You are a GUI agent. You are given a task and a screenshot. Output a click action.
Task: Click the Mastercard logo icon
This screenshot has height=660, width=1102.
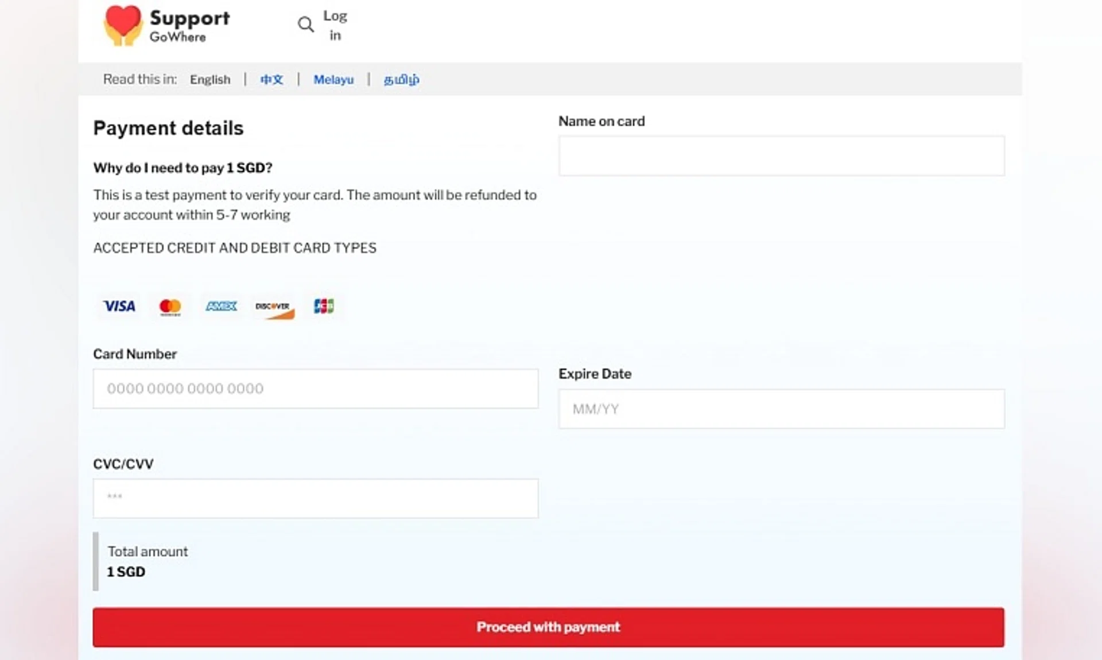tap(170, 307)
